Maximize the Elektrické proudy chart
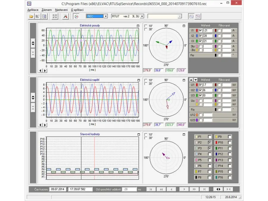 pyautogui.click(x=138, y=26)
